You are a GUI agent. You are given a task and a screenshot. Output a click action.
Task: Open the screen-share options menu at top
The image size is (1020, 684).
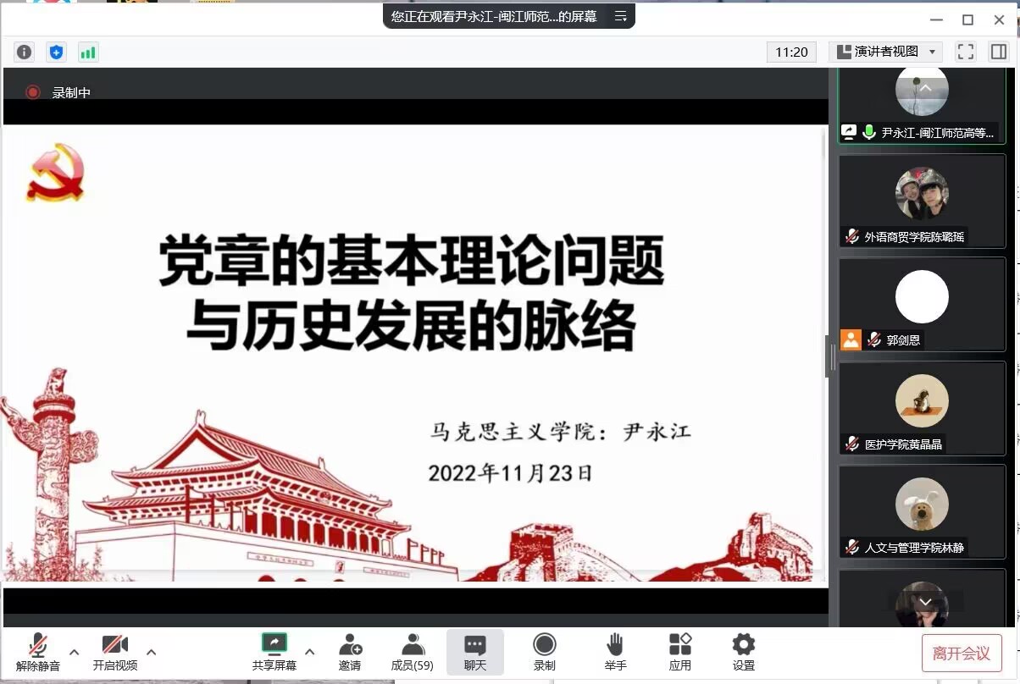pyautogui.click(x=621, y=16)
